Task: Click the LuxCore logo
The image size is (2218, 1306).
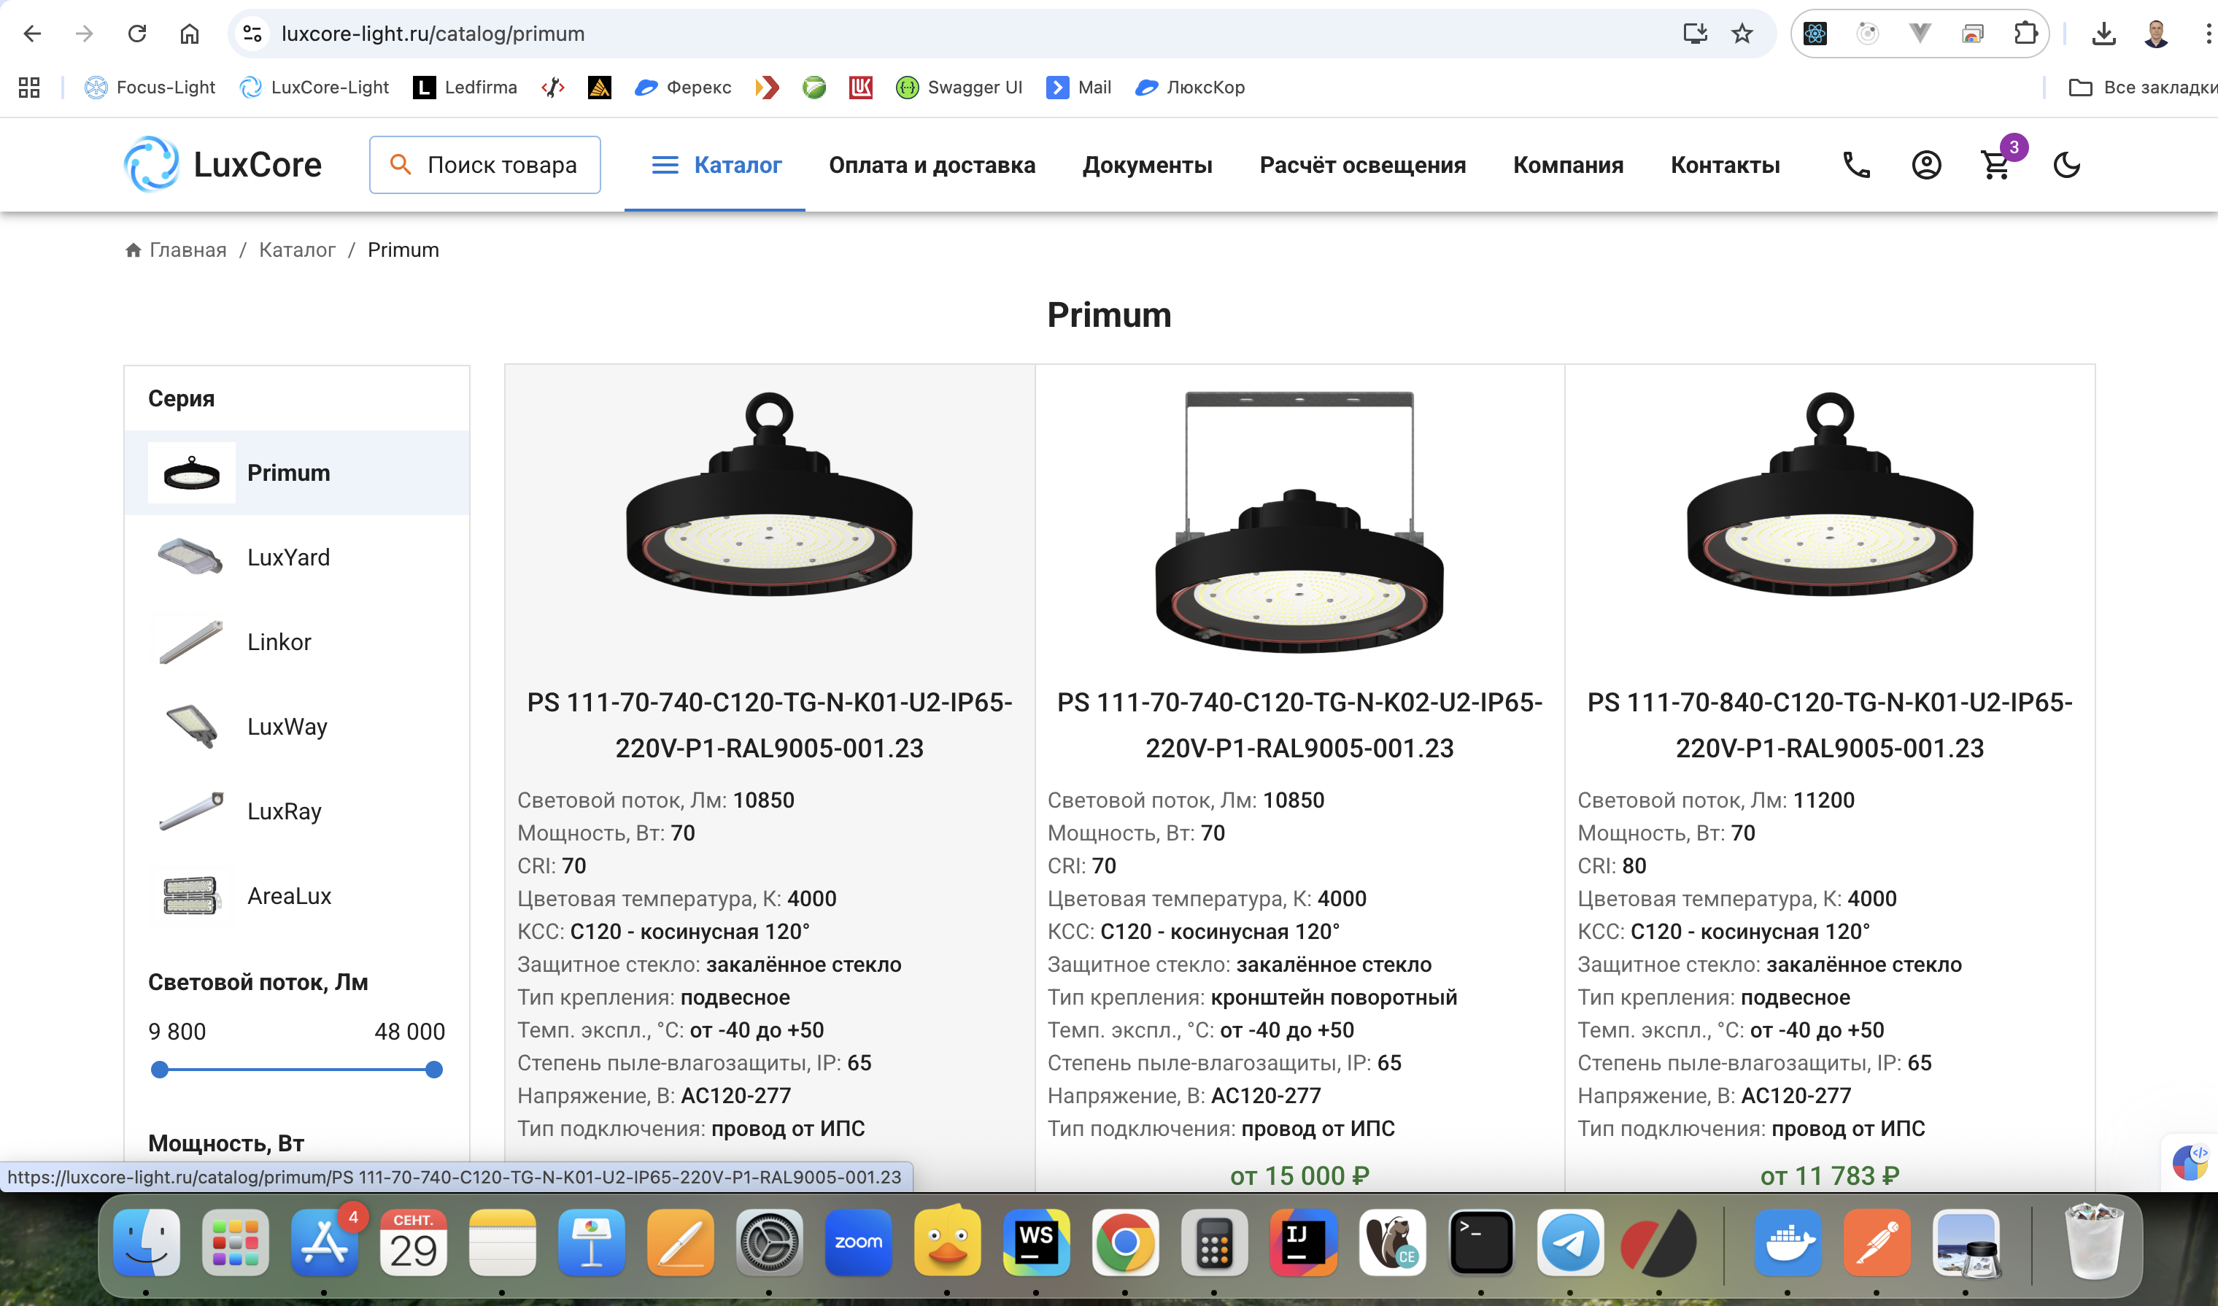Action: (223, 165)
